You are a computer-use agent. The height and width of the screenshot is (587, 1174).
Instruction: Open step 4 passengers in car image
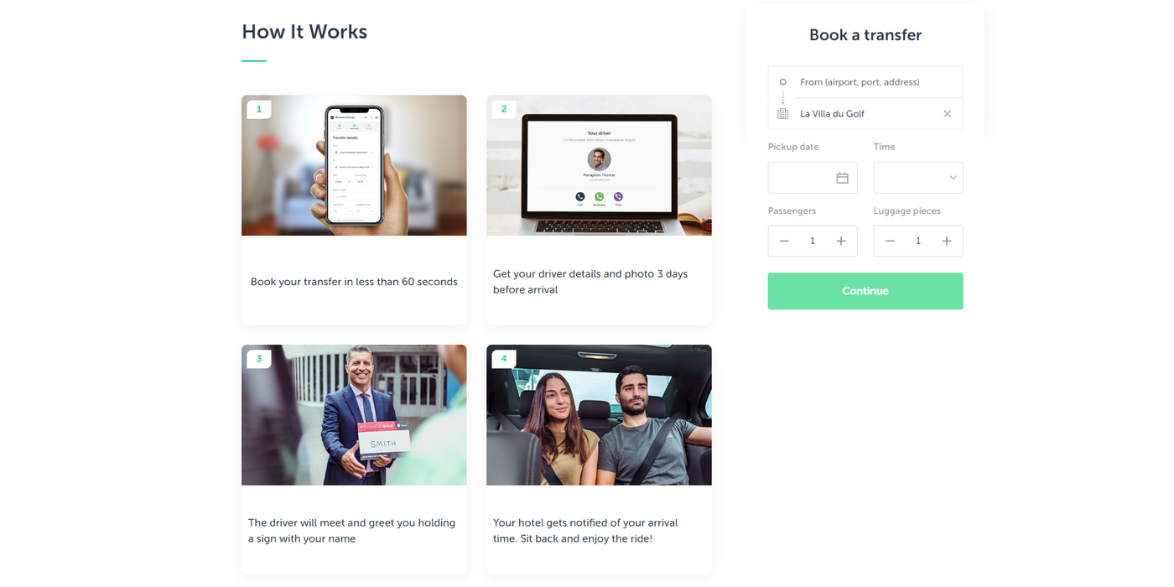coord(599,415)
